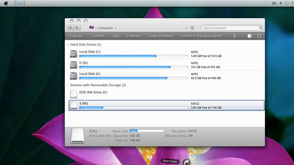Select the Local Disk (C:) drive icon
Image resolution: width=294 pixels, height=165 pixels.
[x=73, y=54]
